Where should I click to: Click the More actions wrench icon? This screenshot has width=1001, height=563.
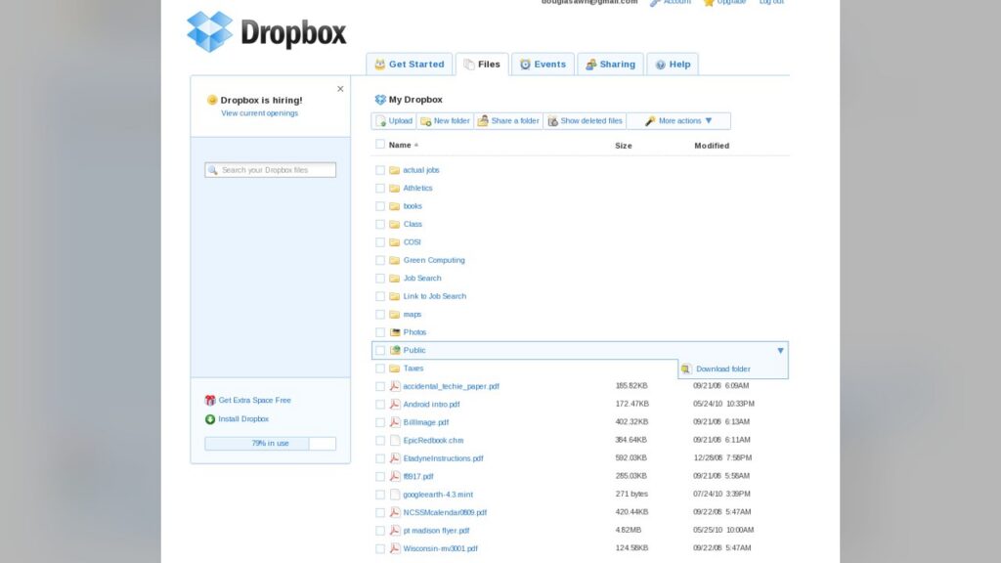point(650,121)
